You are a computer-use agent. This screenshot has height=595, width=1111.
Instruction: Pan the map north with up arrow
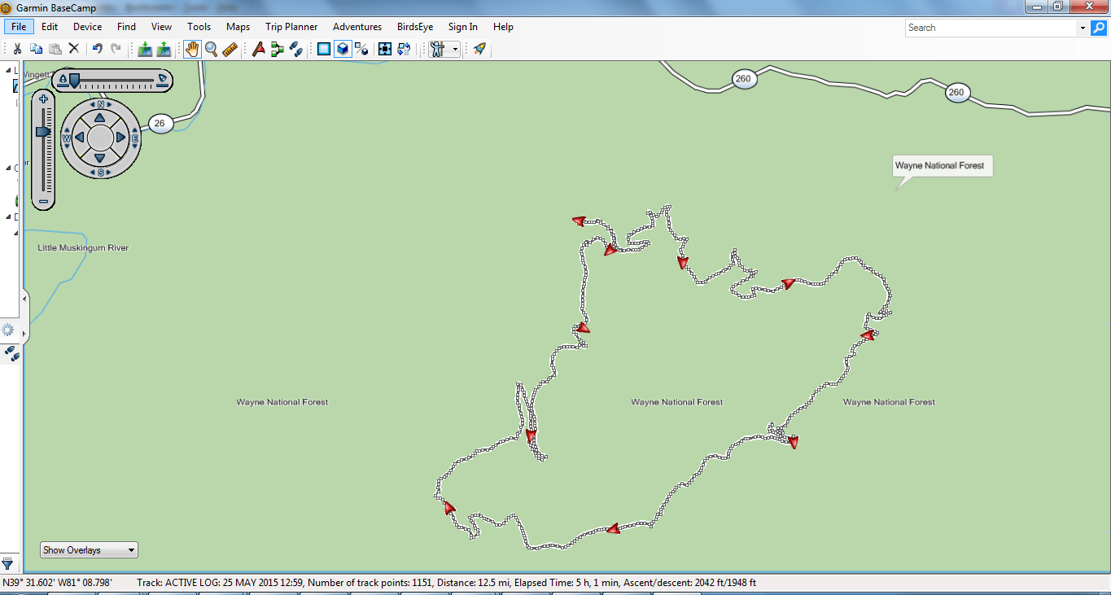(100, 117)
